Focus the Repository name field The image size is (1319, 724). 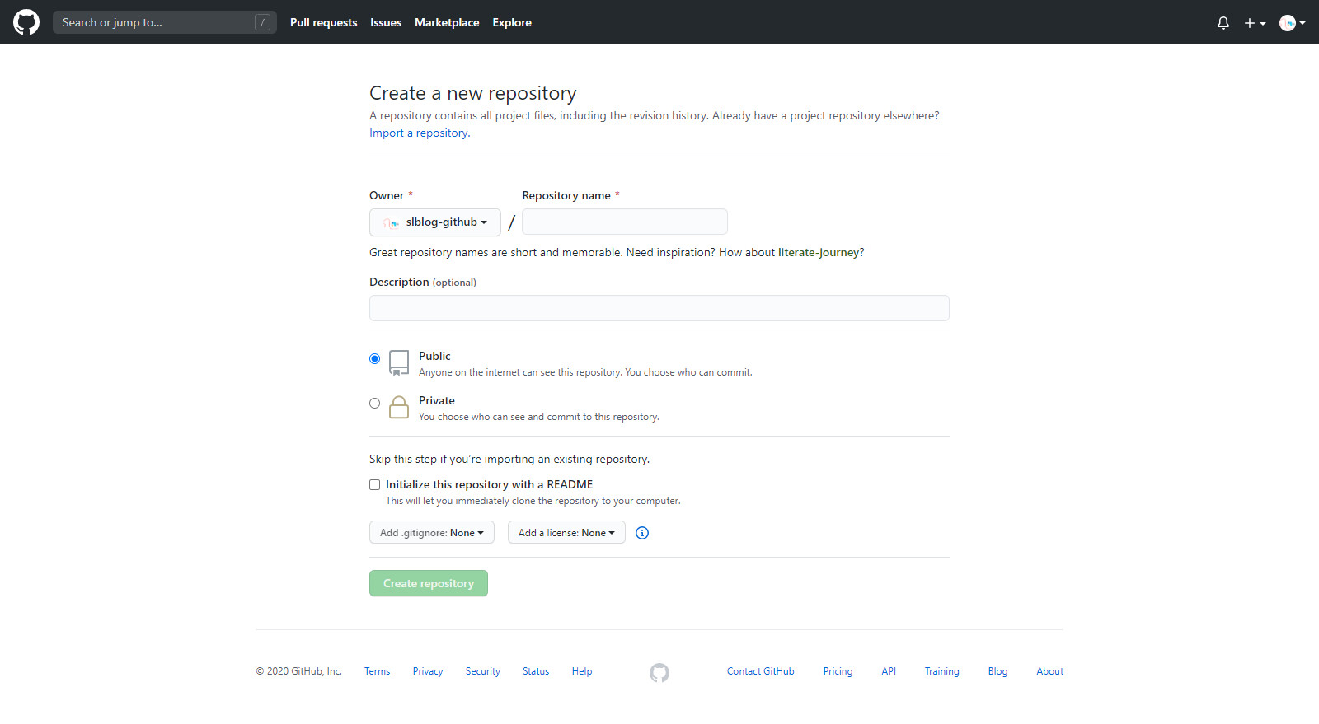click(x=625, y=222)
